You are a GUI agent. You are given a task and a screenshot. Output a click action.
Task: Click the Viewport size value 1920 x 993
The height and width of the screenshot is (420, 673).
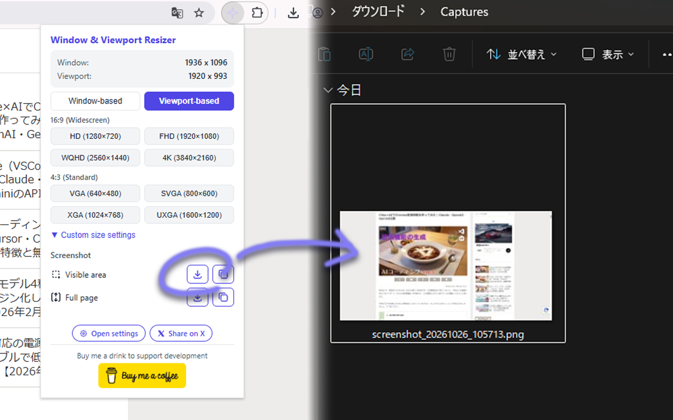point(208,76)
